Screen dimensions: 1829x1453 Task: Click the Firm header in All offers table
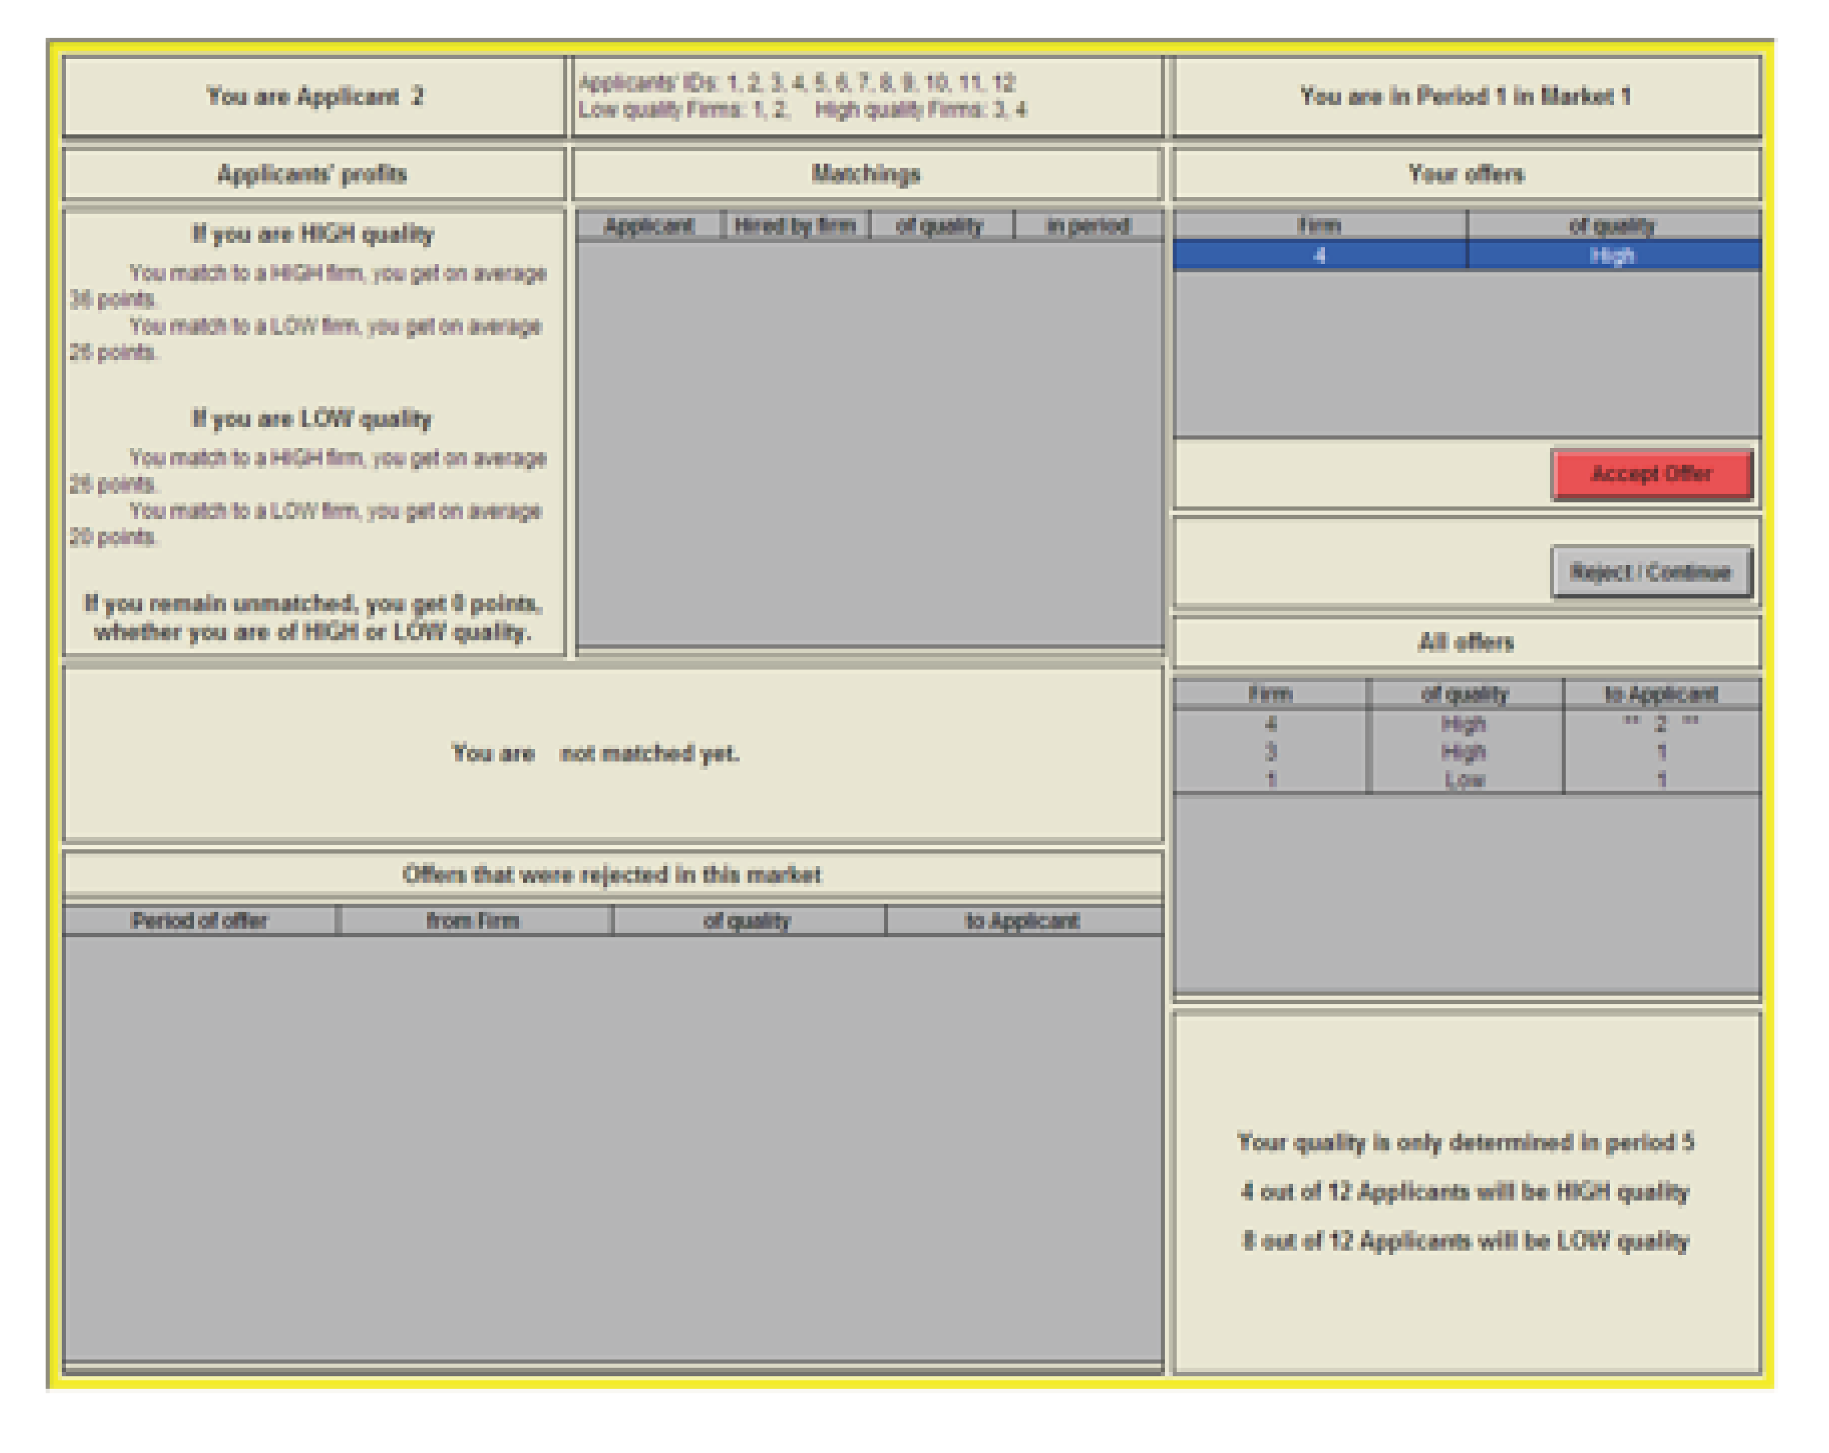[x=1270, y=693]
